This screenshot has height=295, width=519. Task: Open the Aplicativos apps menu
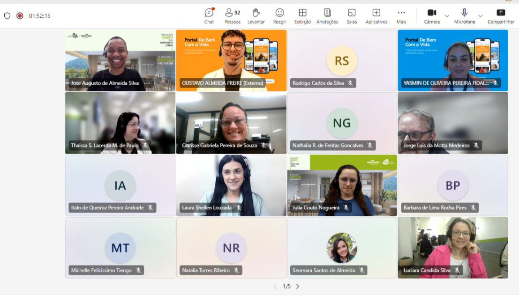[x=376, y=16]
